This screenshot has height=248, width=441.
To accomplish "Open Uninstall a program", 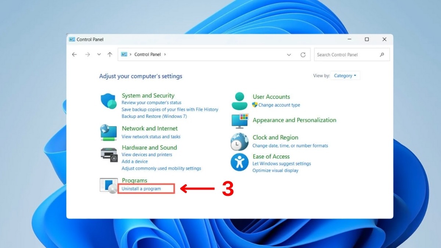I will tap(141, 188).
